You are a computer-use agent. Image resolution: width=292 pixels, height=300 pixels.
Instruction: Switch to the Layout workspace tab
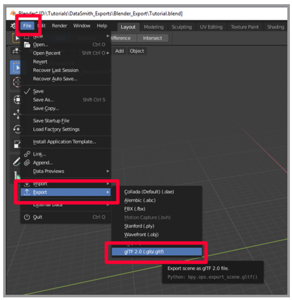pos(128,27)
